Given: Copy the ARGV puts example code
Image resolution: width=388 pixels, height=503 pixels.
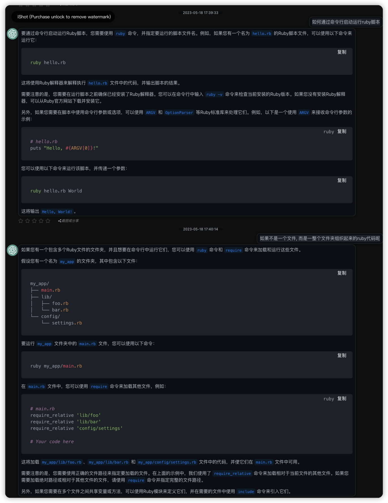Looking at the screenshot, I should (x=342, y=131).
